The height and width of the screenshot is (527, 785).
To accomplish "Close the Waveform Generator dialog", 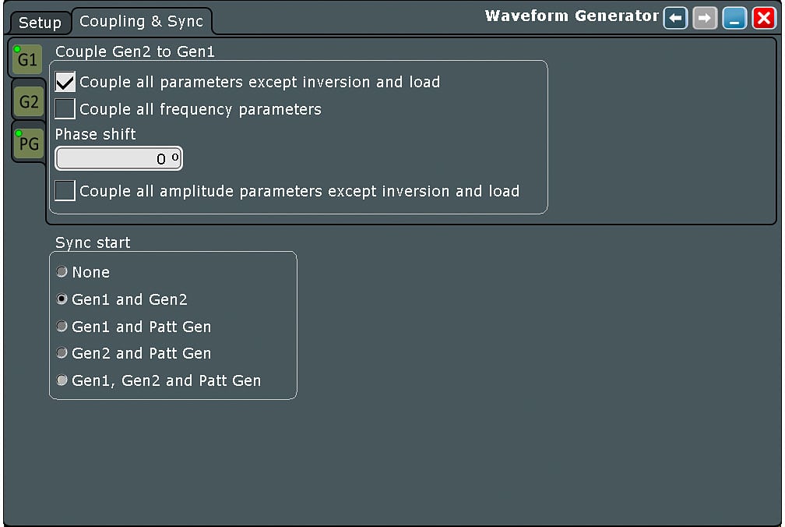I will (x=764, y=19).
